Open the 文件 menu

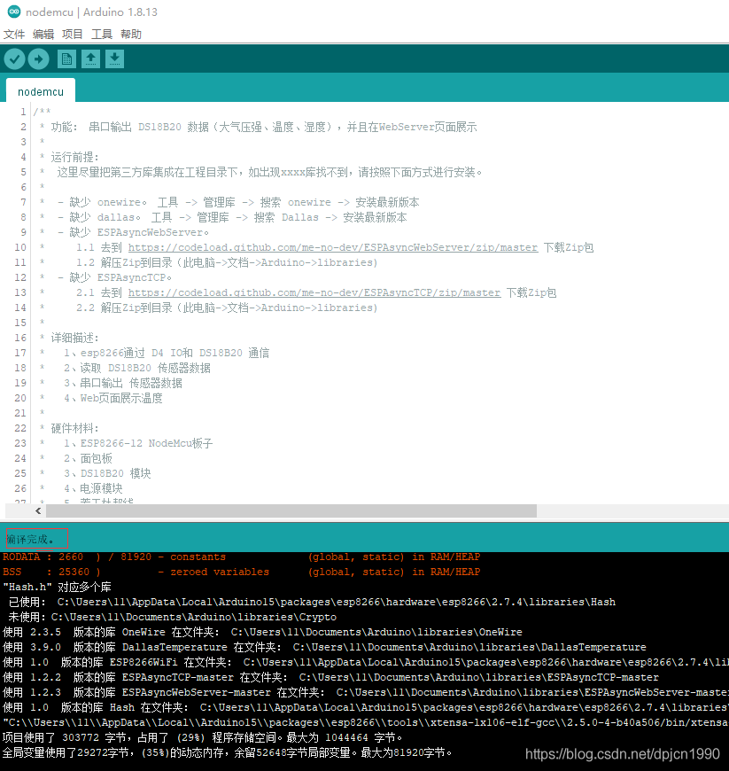pyautogui.click(x=14, y=34)
